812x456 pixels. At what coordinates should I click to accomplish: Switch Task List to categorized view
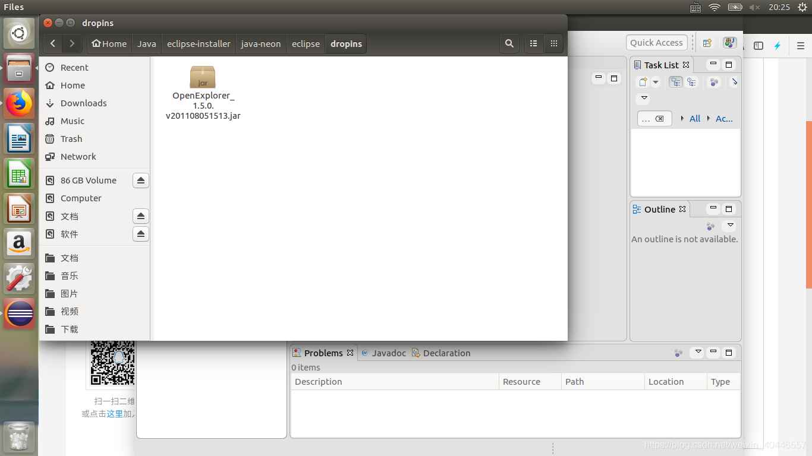[675, 81]
